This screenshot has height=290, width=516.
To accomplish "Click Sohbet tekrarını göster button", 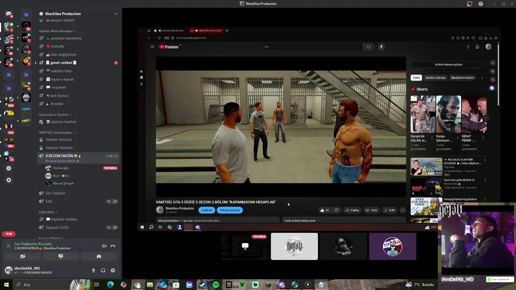I will [x=448, y=64].
